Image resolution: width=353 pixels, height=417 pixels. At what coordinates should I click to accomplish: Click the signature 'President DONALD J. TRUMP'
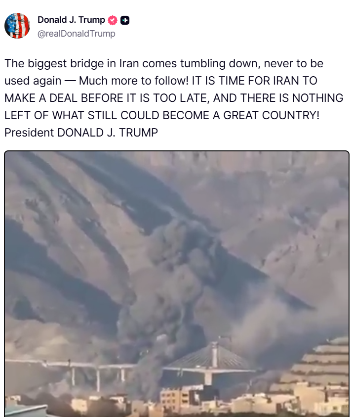click(x=81, y=133)
